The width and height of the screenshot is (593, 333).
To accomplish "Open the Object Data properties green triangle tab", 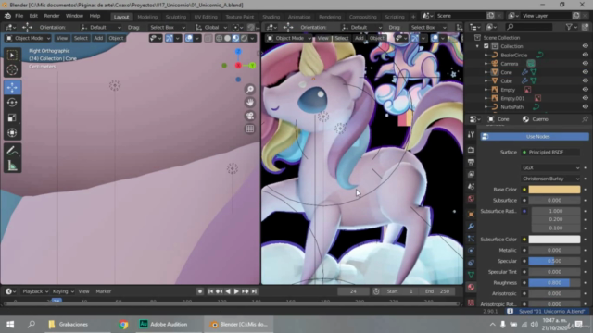I will (471, 275).
